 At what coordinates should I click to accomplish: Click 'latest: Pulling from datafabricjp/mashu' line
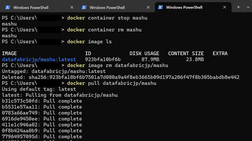point(60,95)
